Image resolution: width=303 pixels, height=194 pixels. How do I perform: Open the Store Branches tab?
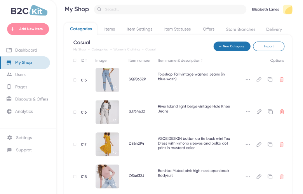241,29
